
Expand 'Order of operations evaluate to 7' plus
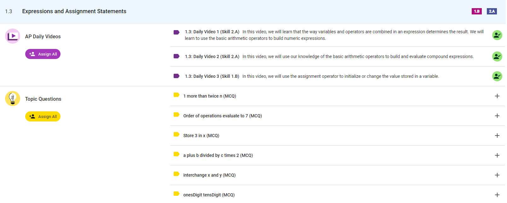[x=497, y=116]
